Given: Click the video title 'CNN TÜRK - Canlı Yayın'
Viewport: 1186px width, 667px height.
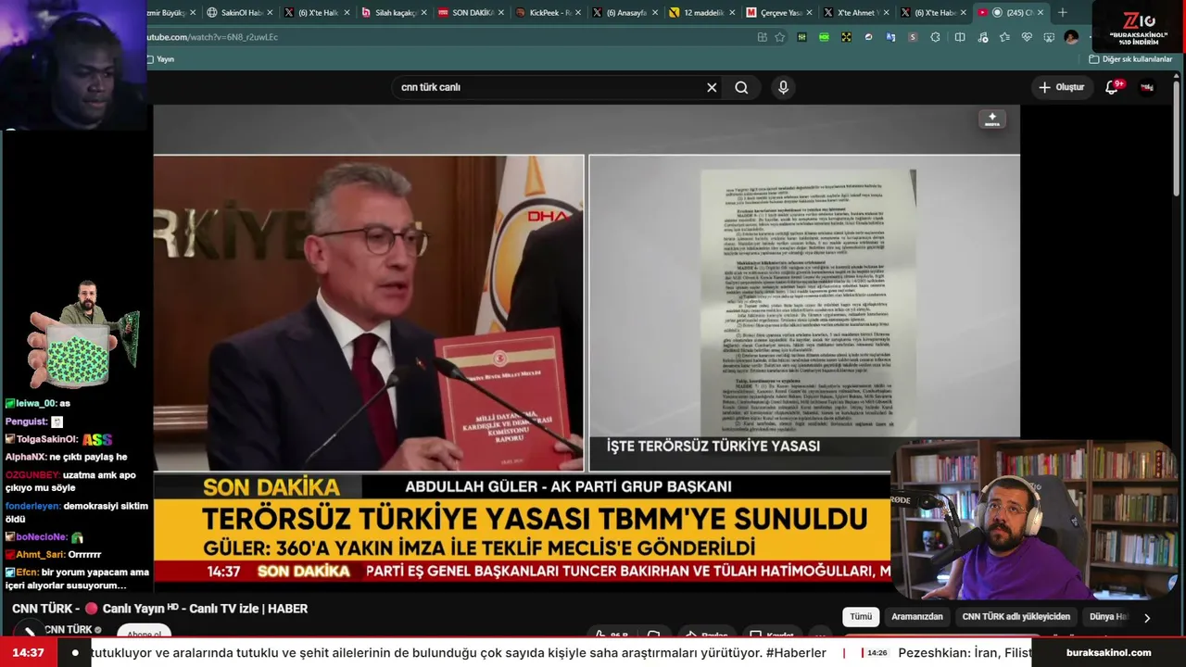Looking at the screenshot, I should click(x=159, y=609).
